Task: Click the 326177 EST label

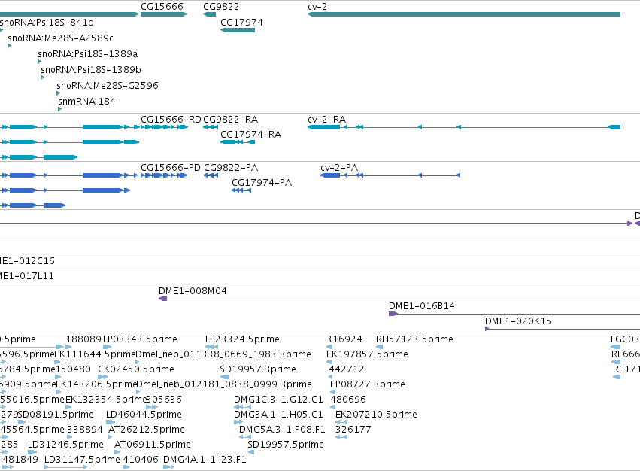Action: coord(353,430)
